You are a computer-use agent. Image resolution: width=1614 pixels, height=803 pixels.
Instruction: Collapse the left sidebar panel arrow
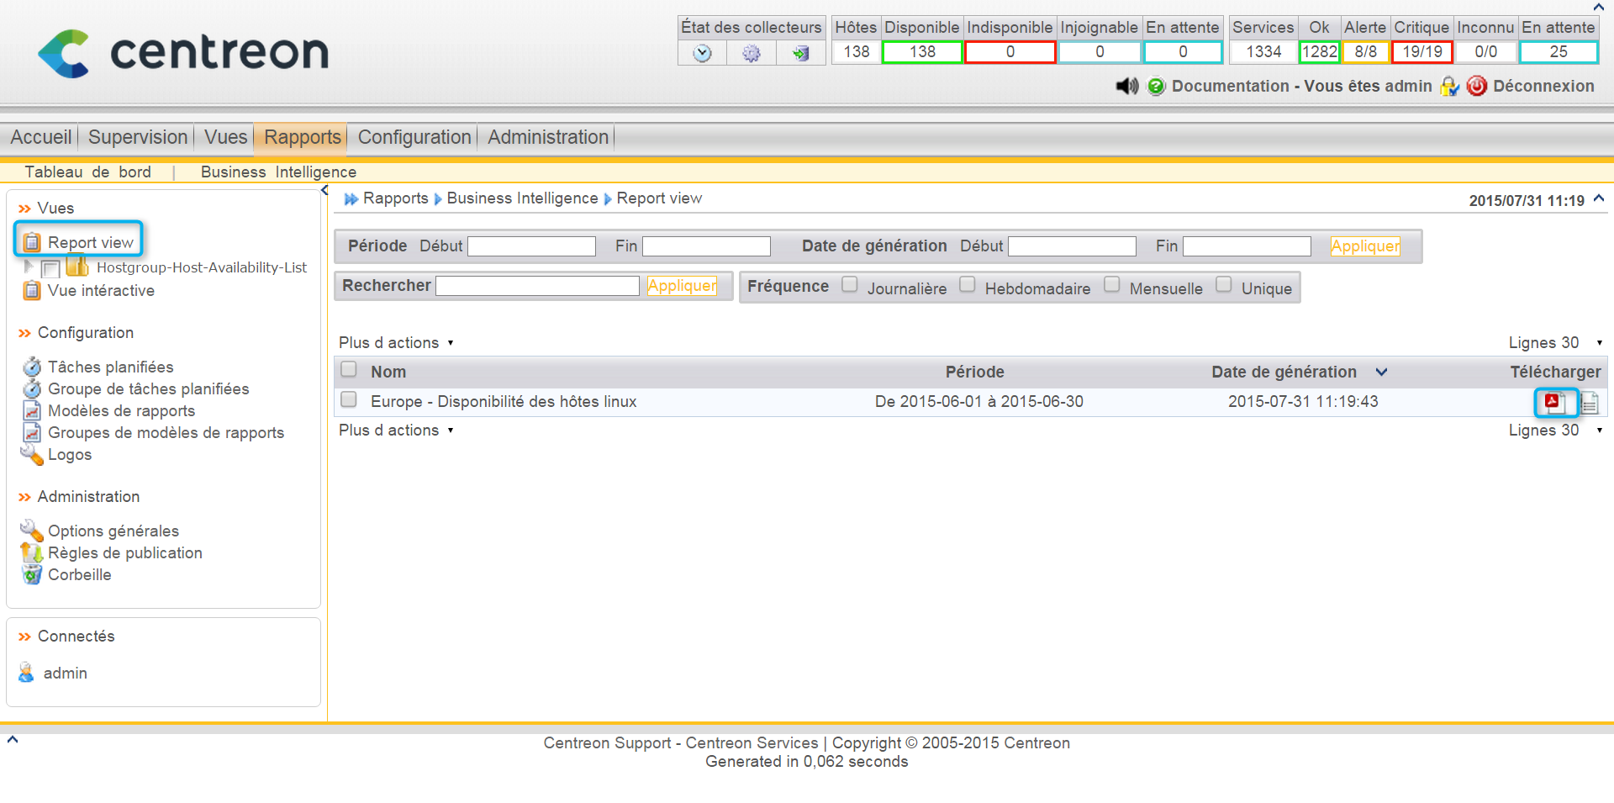click(x=324, y=191)
